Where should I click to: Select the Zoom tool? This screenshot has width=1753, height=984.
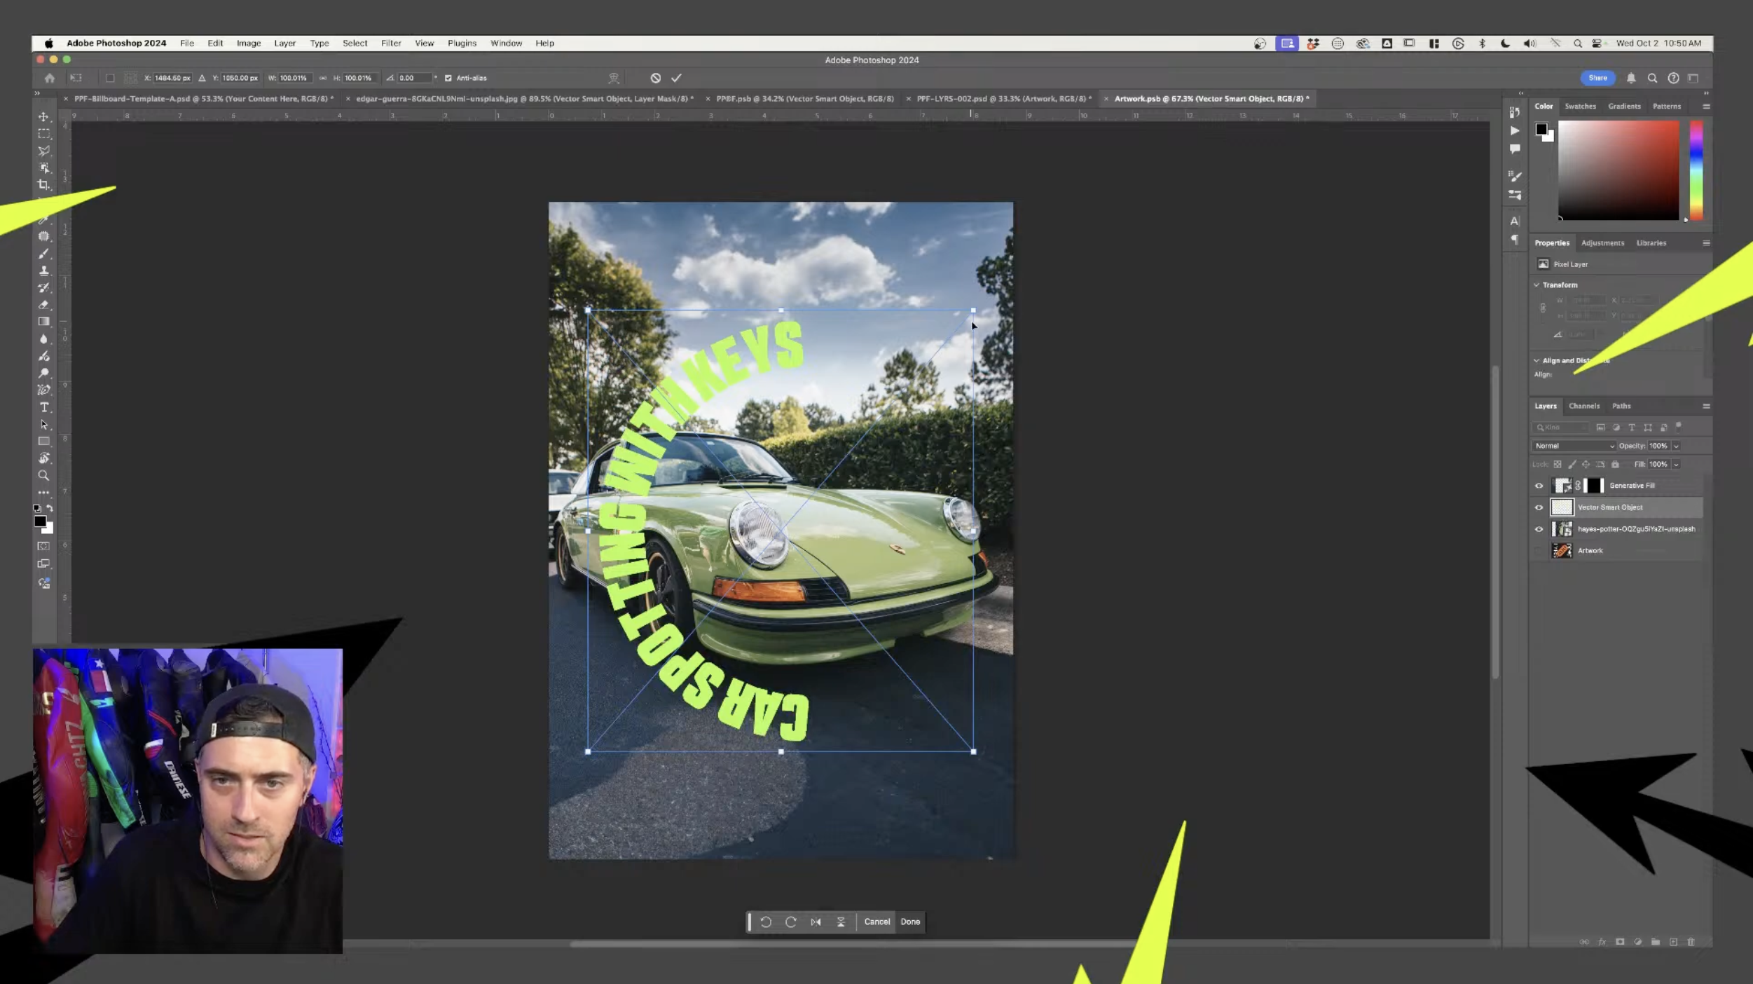43,475
